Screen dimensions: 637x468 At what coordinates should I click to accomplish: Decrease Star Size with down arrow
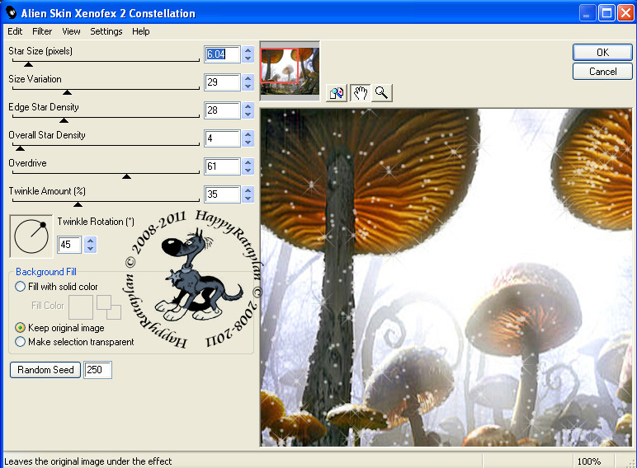[248, 58]
